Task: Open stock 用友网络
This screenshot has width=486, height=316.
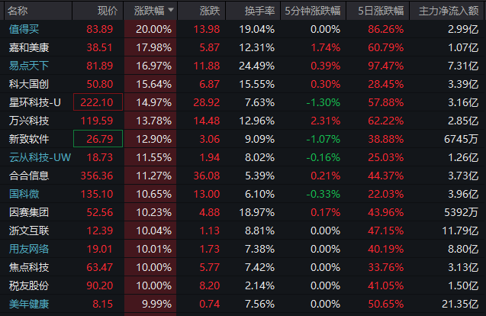Action: pos(29,249)
